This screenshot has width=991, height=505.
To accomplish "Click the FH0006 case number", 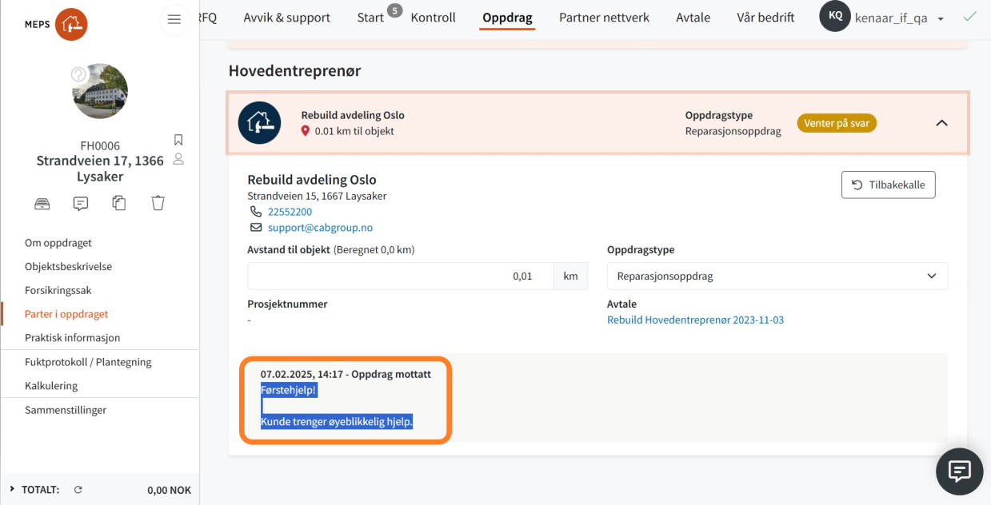I will (100, 145).
